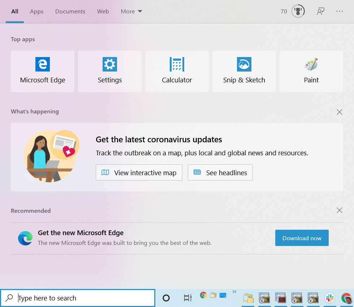Click the Cortana circle on taskbar
The image size is (354, 307).
click(x=166, y=298)
